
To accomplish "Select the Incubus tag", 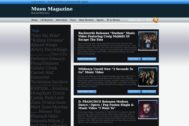I will (60, 82).
